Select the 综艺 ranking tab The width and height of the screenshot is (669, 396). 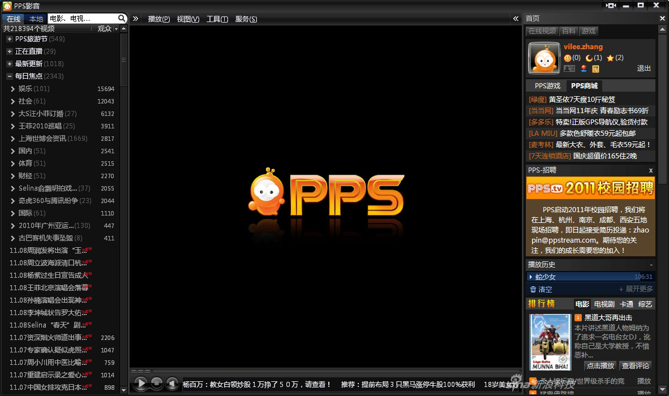(x=645, y=304)
